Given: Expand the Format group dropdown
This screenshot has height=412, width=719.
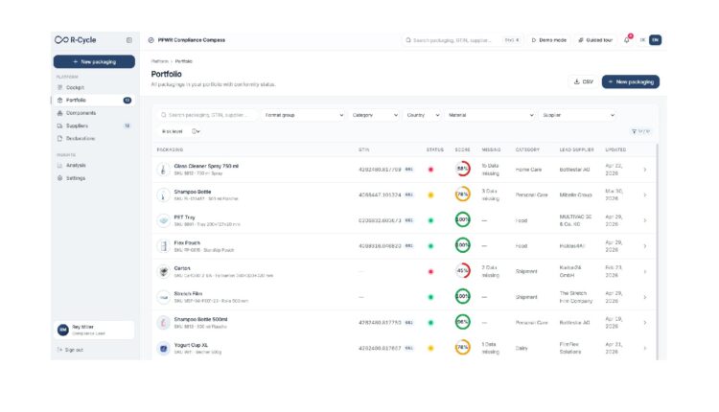Looking at the screenshot, I should pyautogui.click(x=304, y=115).
